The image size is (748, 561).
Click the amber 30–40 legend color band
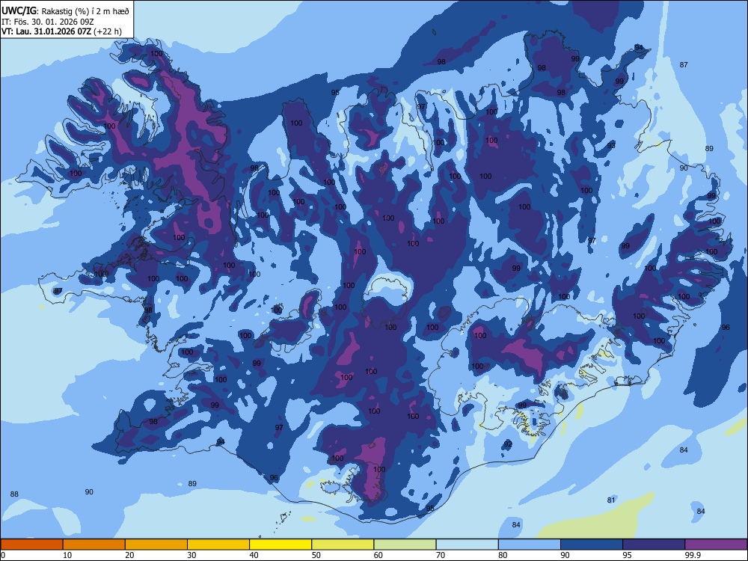tap(218, 545)
